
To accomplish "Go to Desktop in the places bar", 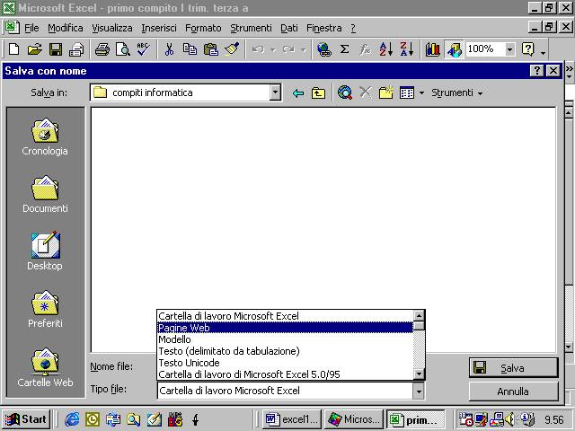I will click(x=45, y=251).
